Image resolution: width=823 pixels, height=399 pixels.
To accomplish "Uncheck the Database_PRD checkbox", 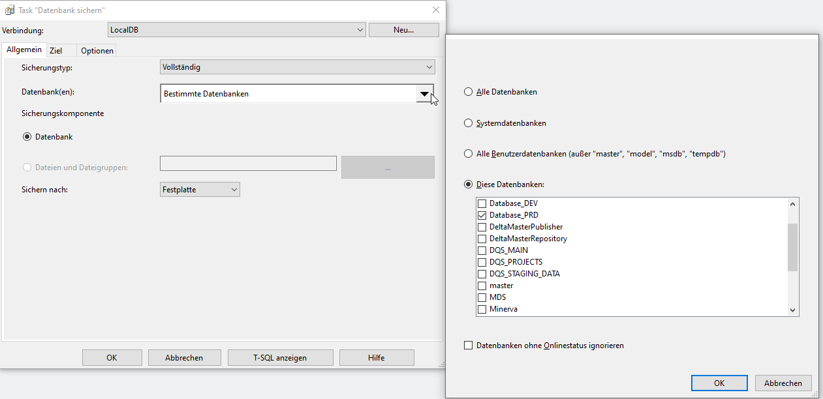I will point(482,215).
